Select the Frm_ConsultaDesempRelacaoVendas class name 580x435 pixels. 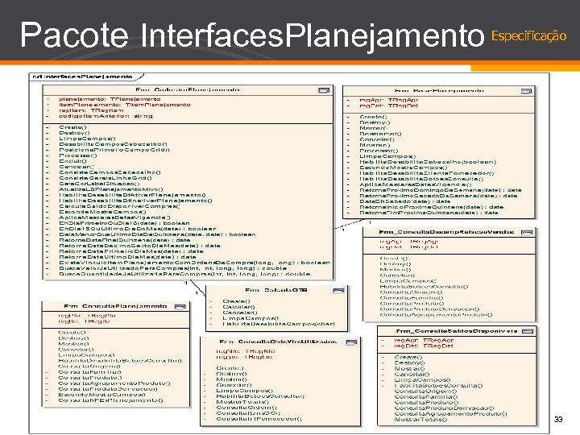coord(446,232)
